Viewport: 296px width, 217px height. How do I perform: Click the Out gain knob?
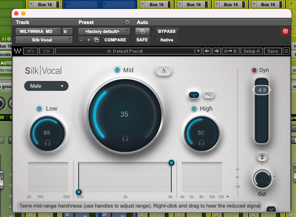262,179
